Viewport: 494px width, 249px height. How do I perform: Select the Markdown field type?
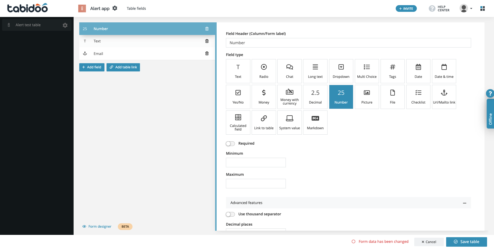point(315,123)
